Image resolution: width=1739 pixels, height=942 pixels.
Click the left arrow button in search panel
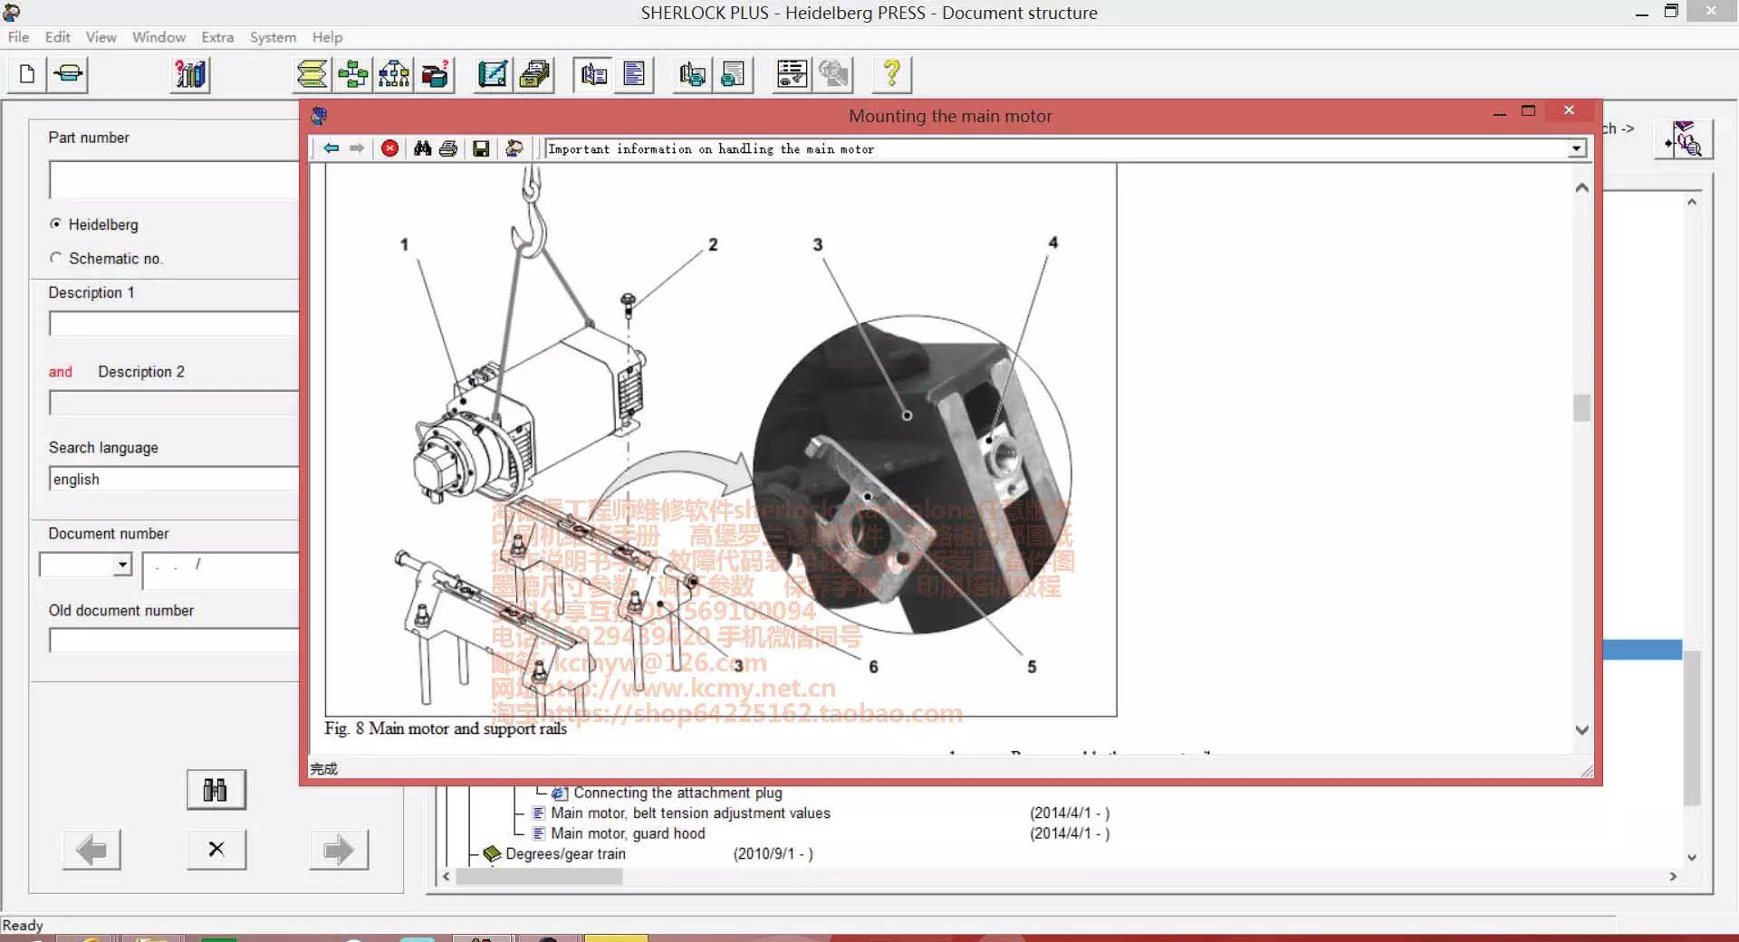click(91, 850)
